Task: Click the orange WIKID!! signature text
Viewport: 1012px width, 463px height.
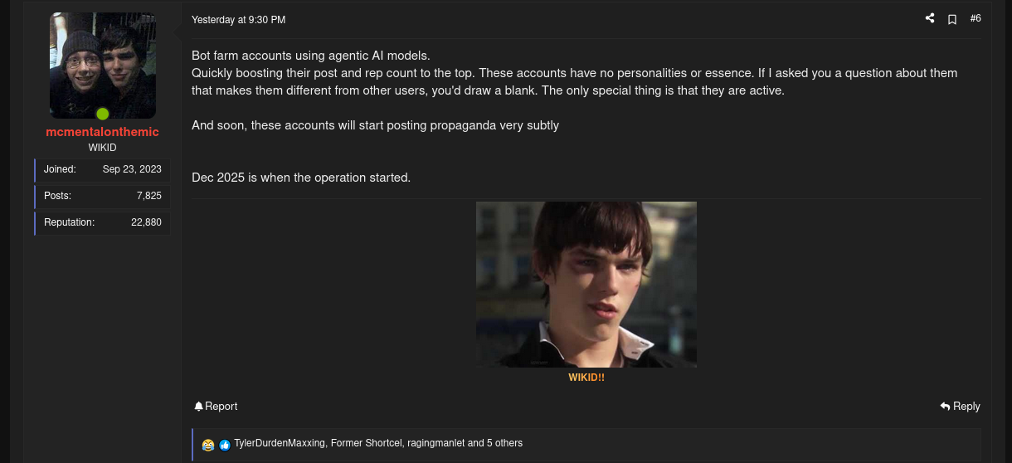Action: point(586,378)
